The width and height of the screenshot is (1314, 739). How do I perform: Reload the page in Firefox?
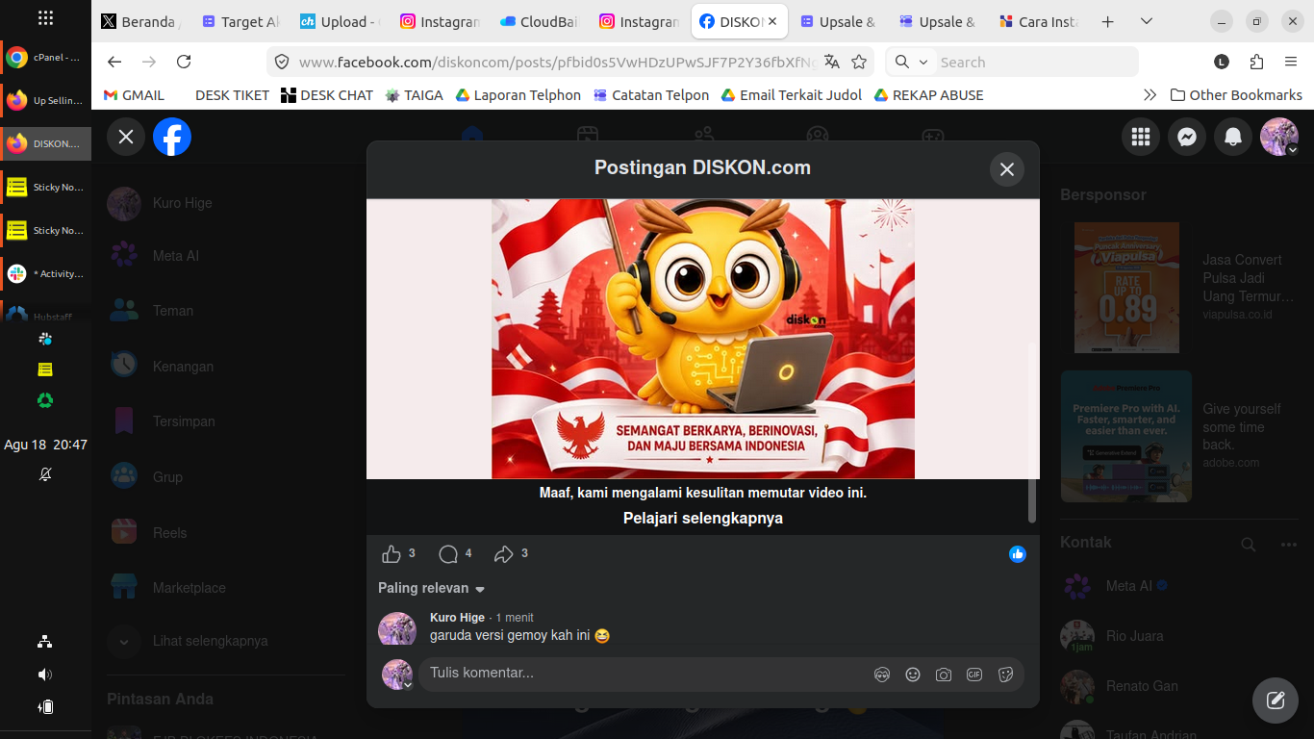[x=184, y=62]
